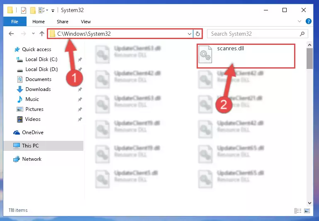
Task: Click the search magnifier icon
Action: tap(302, 34)
